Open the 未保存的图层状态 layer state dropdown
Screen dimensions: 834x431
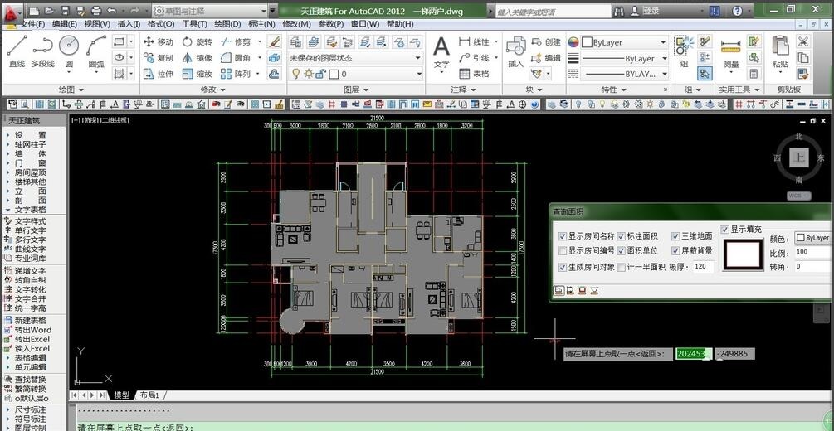(x=355, y=59)
